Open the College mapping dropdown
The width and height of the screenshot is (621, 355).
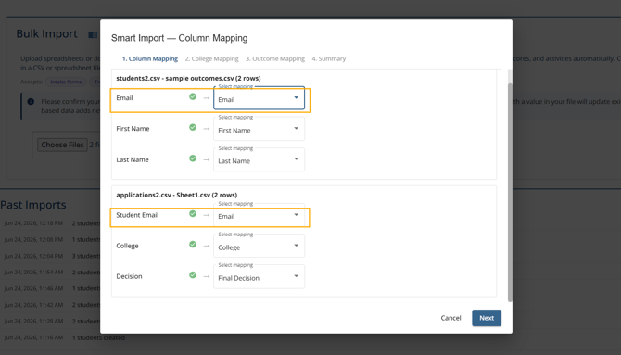coord(259,246)
